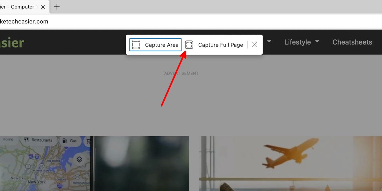Viewport: 382px width, 191px height.
Task: Collapse the Lifestyle navigation chevron
Action: (317, 41)
